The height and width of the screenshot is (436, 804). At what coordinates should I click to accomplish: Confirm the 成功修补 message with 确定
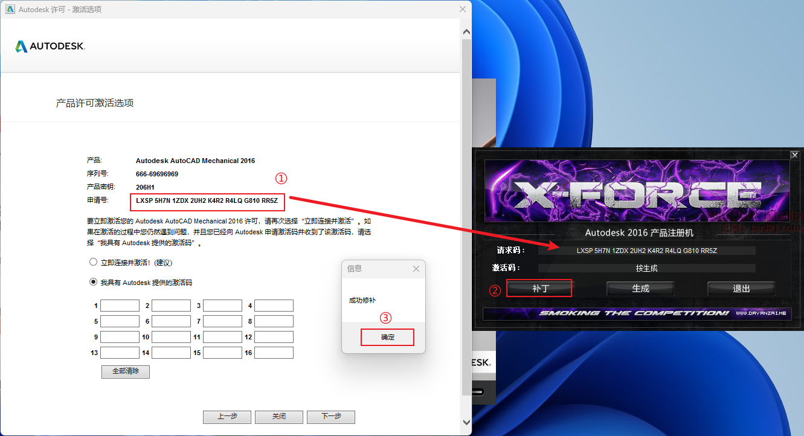387,337
